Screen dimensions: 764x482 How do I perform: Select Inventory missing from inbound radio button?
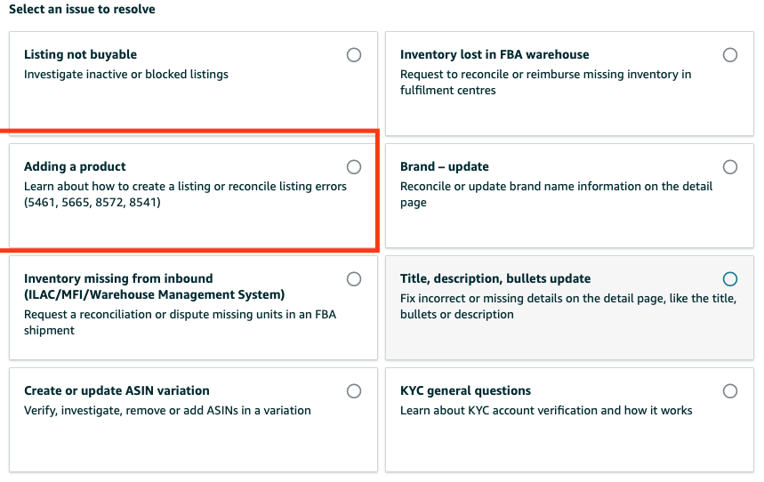354,279
